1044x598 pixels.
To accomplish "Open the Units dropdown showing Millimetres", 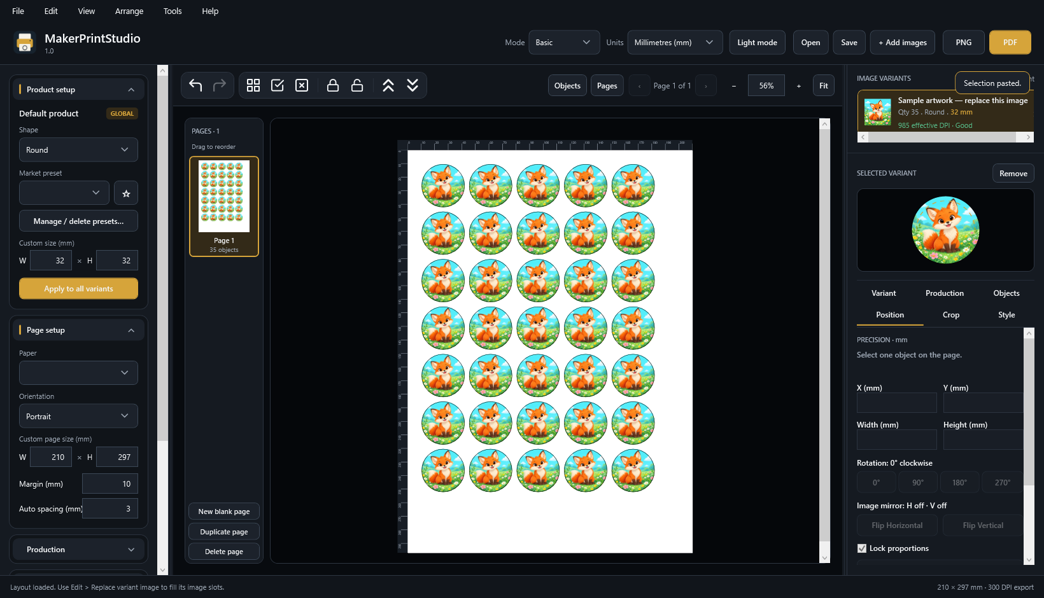I will 675,43.
